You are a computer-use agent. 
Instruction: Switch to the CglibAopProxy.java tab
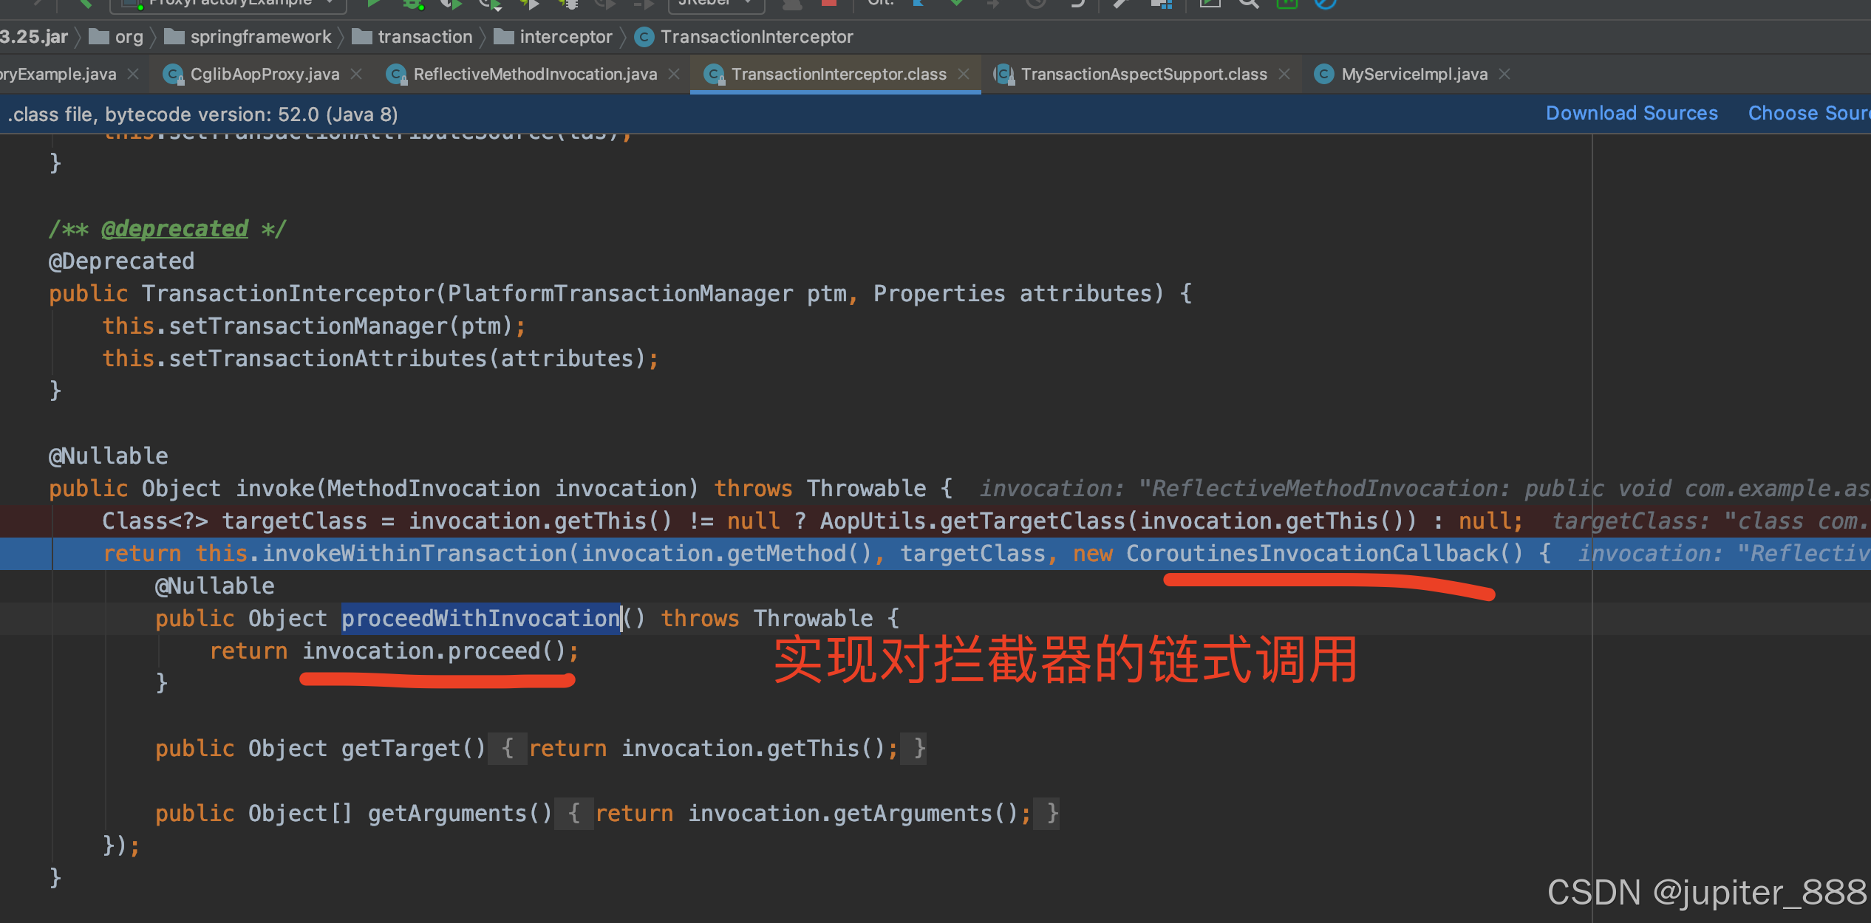pyautogui.click(x=265, y=74)
